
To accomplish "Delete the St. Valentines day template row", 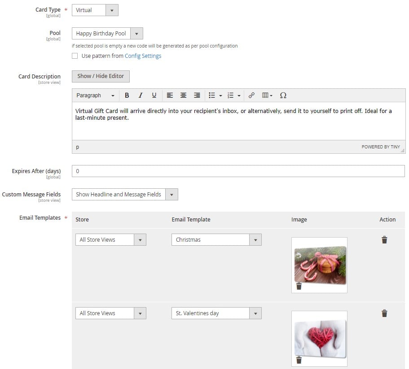I will tap(384, 313).
